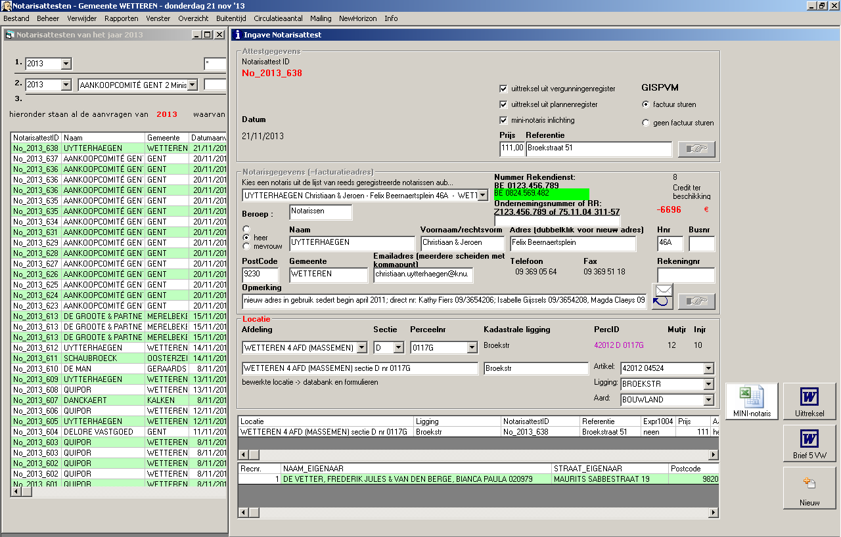The height and width of the screenshot is (537, 841).
Task: Open the year dropdown in row 2
Action: tap(66, 85)
